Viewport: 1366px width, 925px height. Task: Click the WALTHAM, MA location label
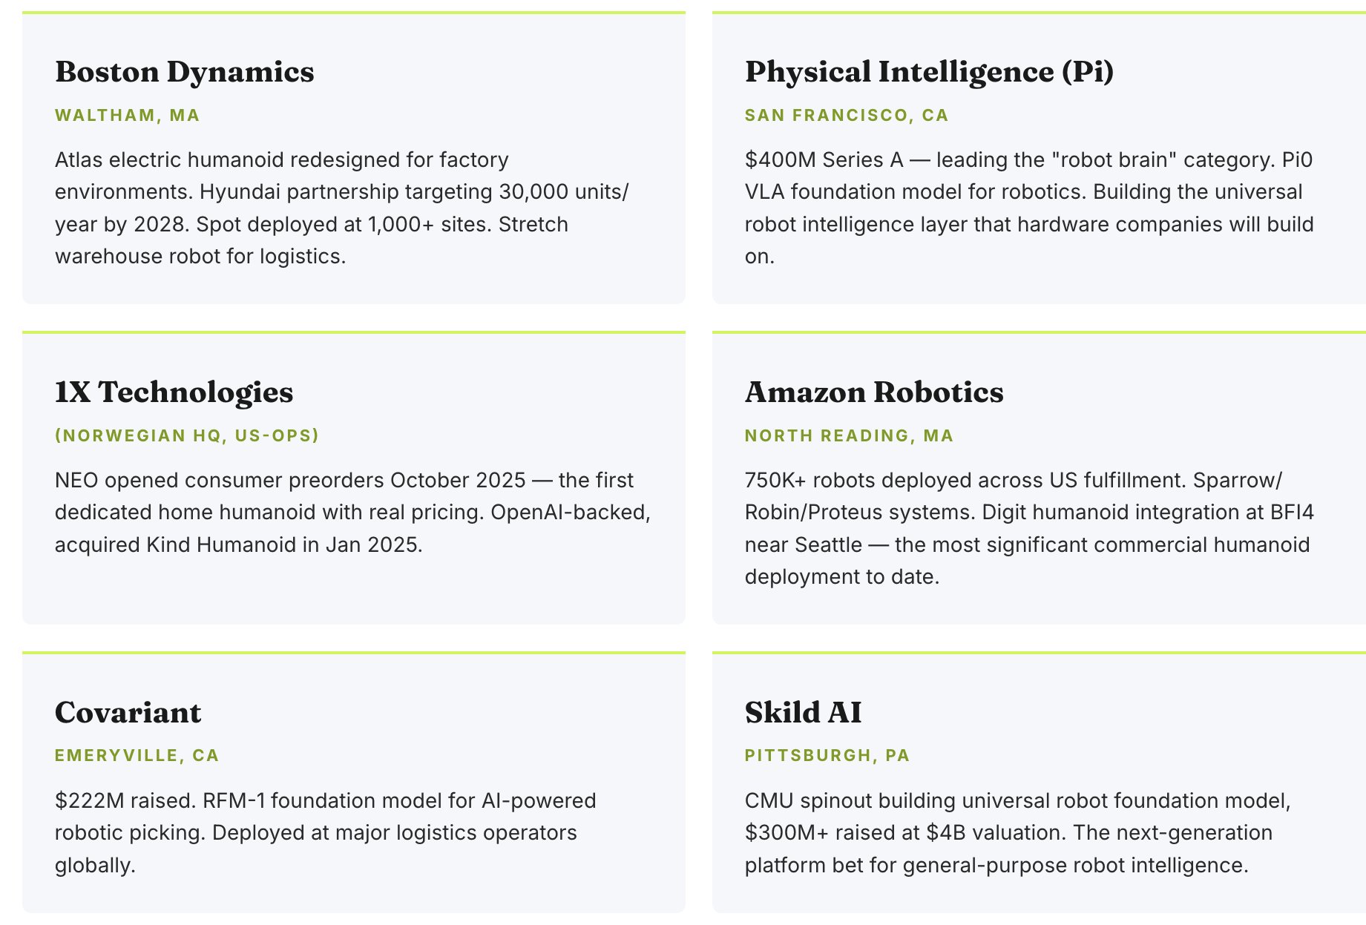tap(128, 115)
